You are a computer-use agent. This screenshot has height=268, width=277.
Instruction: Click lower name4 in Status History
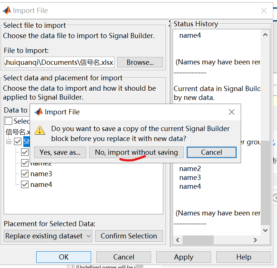point(190,187)
